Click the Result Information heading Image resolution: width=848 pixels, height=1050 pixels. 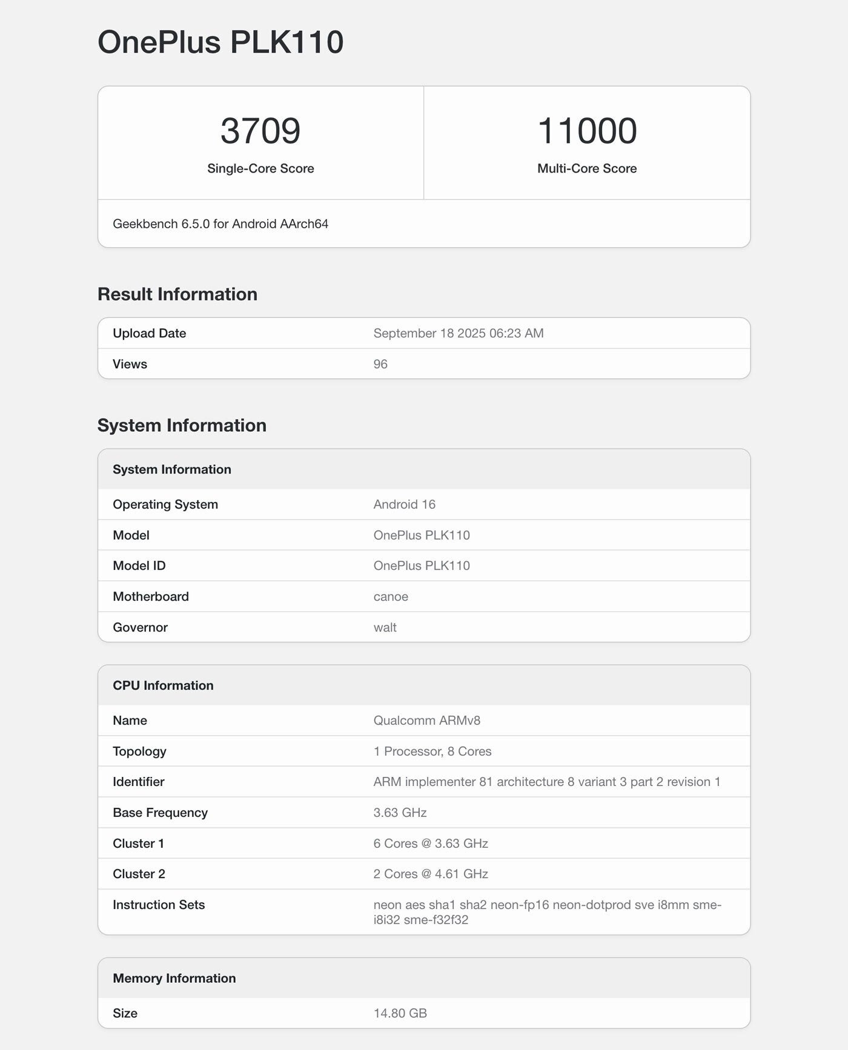[x=177, y=294]
